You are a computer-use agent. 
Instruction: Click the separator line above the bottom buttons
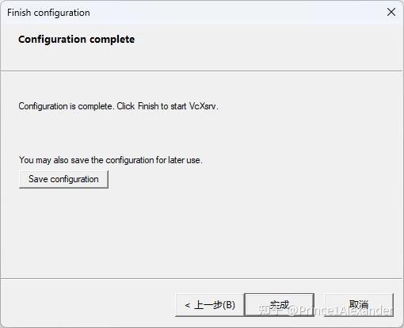click(202, 278)
